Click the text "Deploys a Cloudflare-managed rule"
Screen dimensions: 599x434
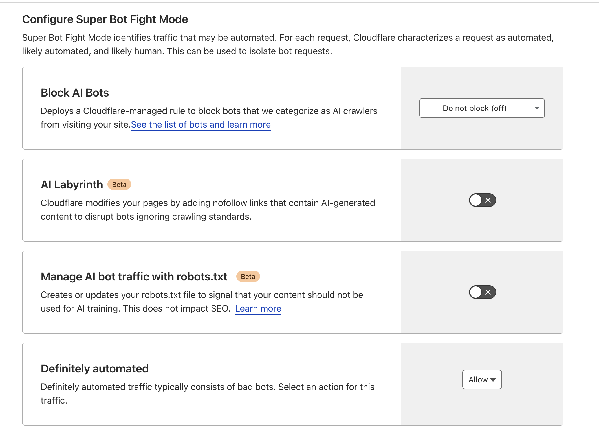(x=113, y=111)
